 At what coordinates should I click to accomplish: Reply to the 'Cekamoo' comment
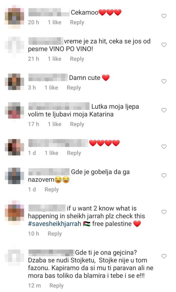coord(77,23)
